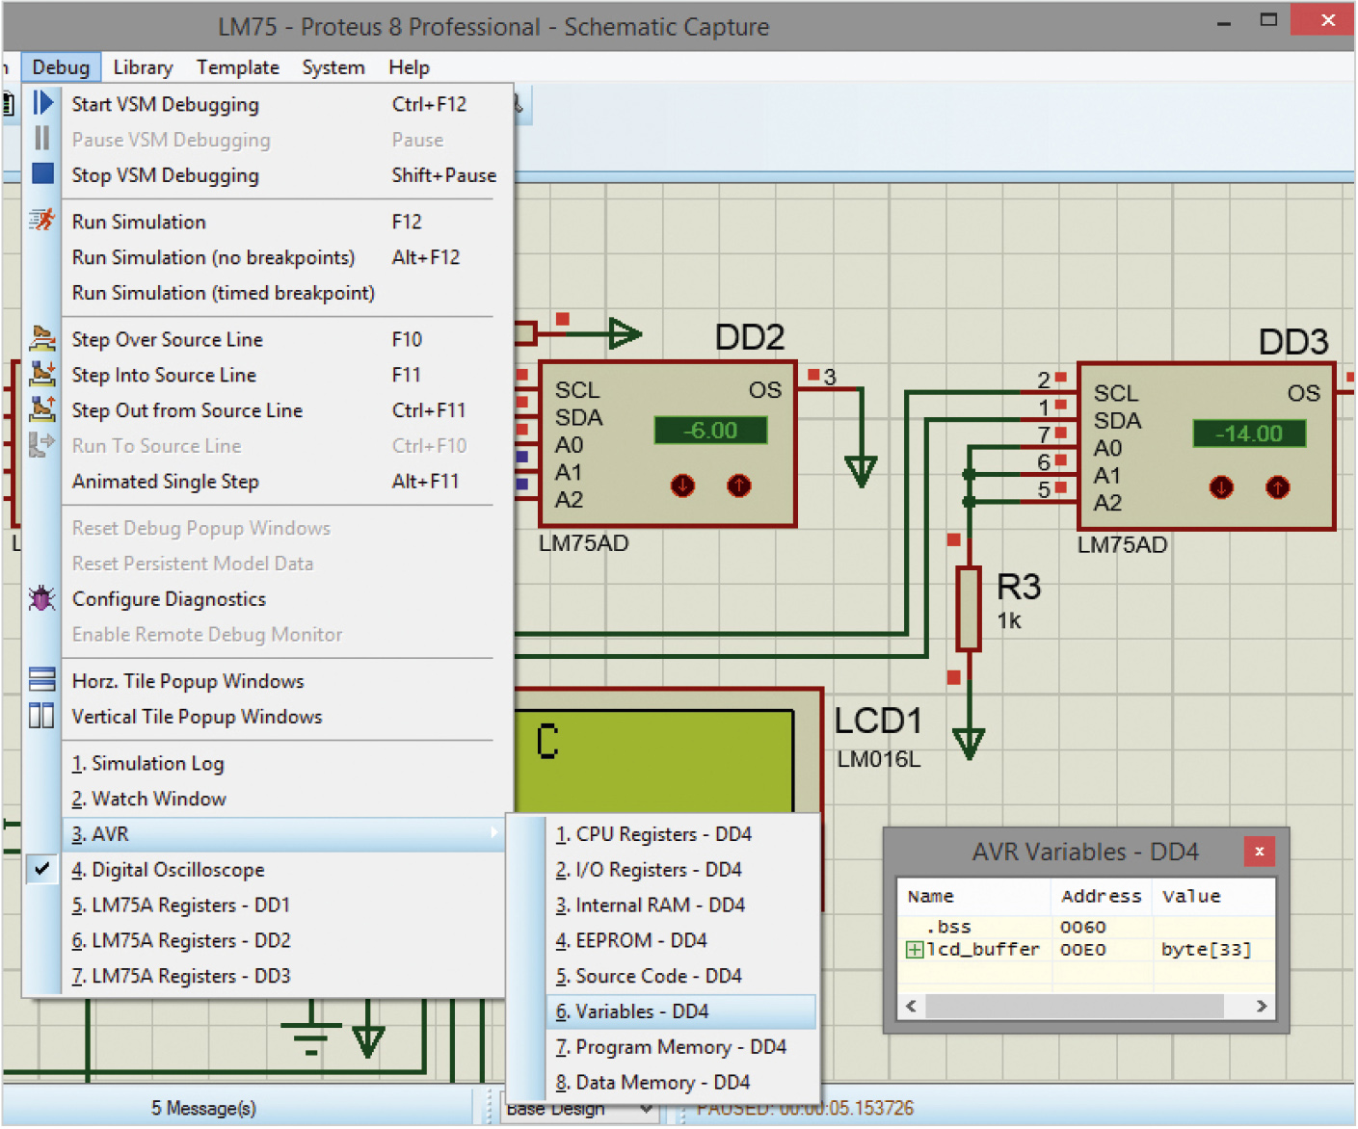Click the Vertical Tile Popup Windows icon
1358x1129 pixels.
42,716
